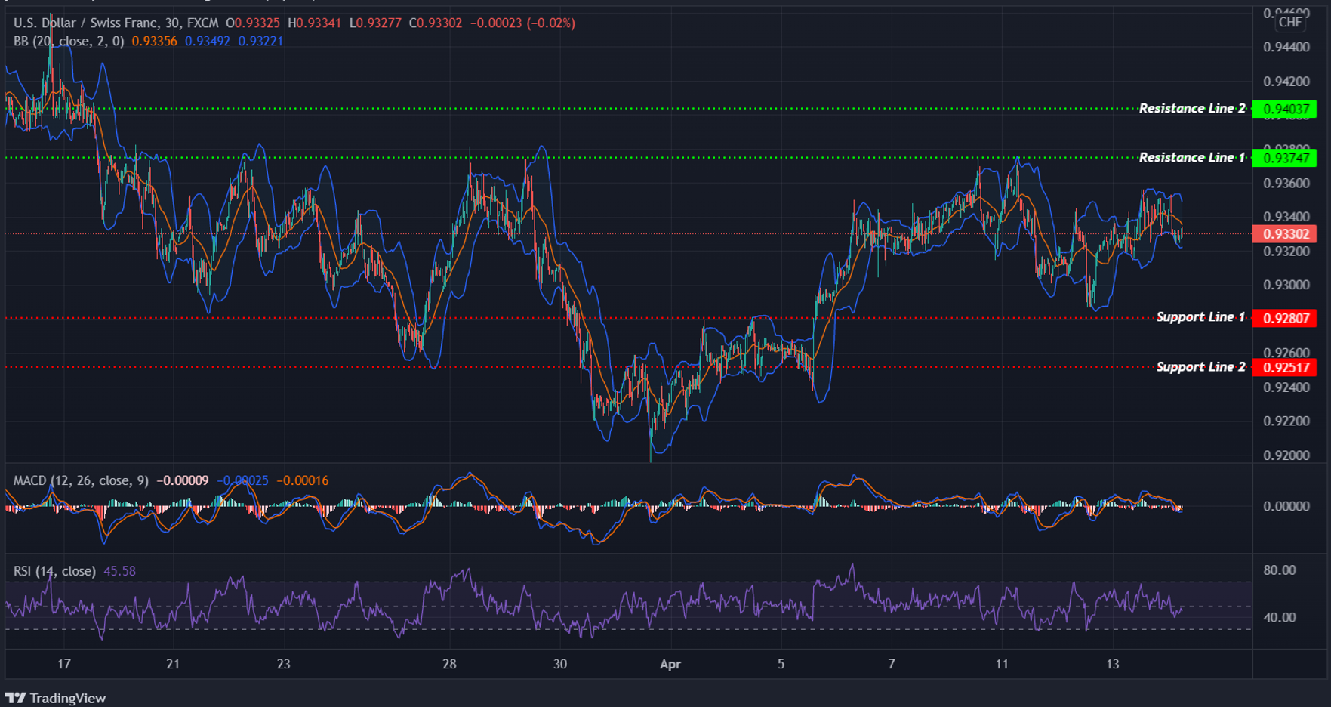This screenshot has height=707, width=1331.
Task: Click the RSI value 45.58 in the legend
Action: [122, 571]
